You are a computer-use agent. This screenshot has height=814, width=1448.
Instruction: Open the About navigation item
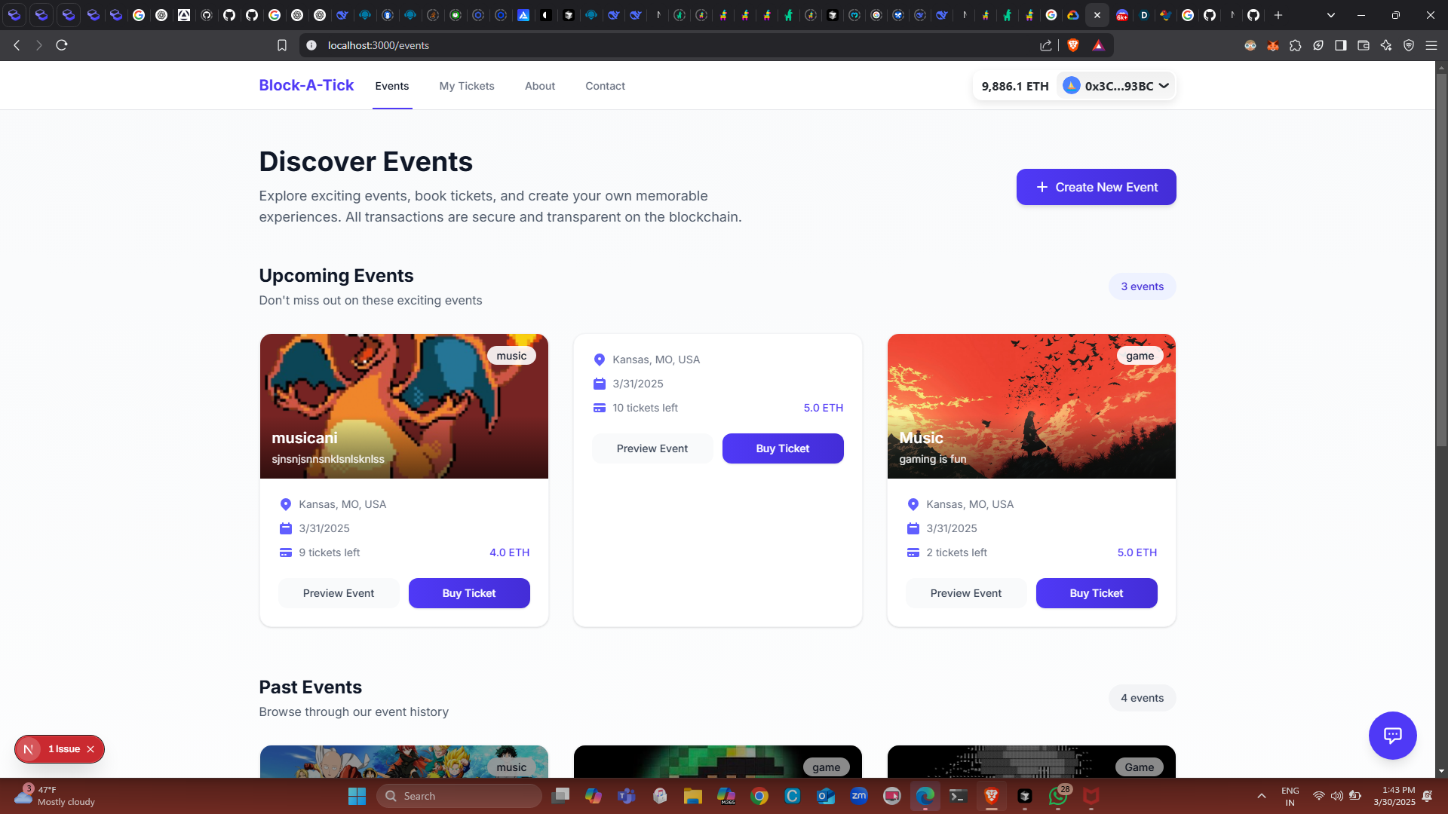[540, 86]
